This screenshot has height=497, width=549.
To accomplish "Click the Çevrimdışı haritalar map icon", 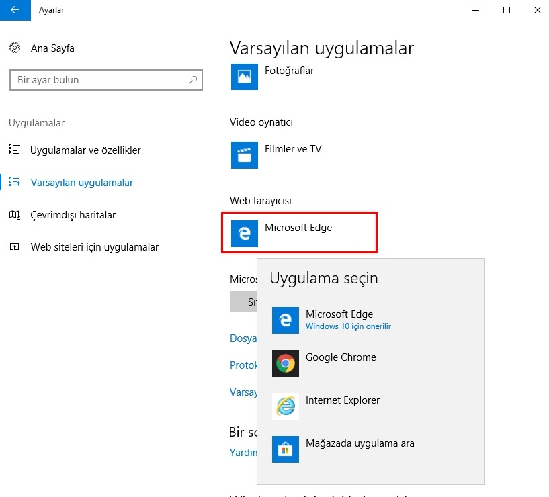I will [x=15, y=215].
